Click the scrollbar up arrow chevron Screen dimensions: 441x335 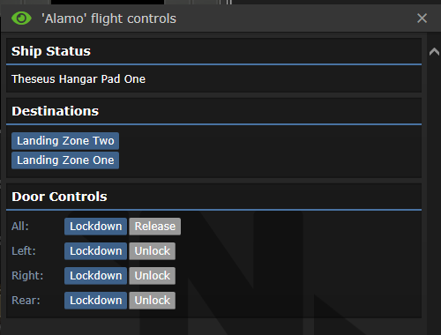tap(434, 52)
